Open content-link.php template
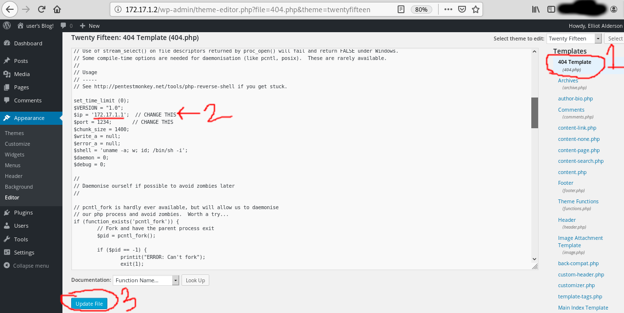 pyautogui.click(x=577, y=128)
